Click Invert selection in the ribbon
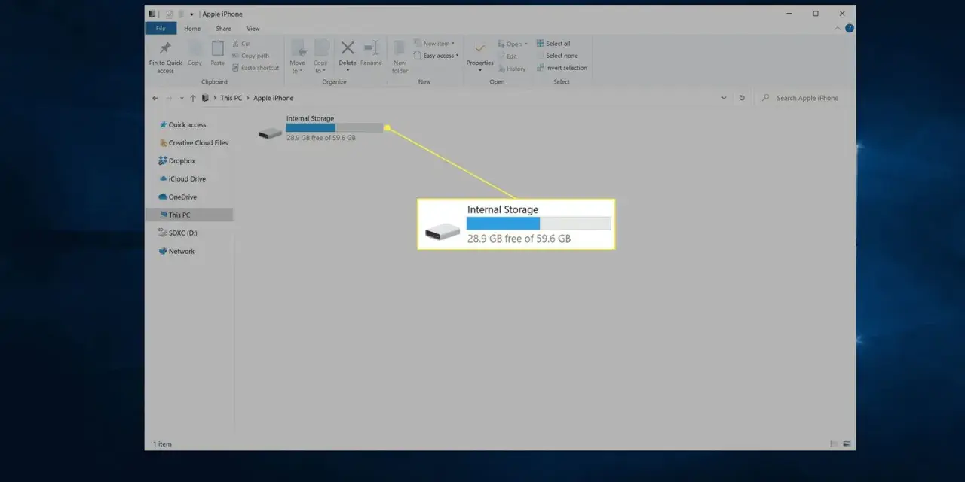This screenshot has width=965, height=482. tap(562, 68)
